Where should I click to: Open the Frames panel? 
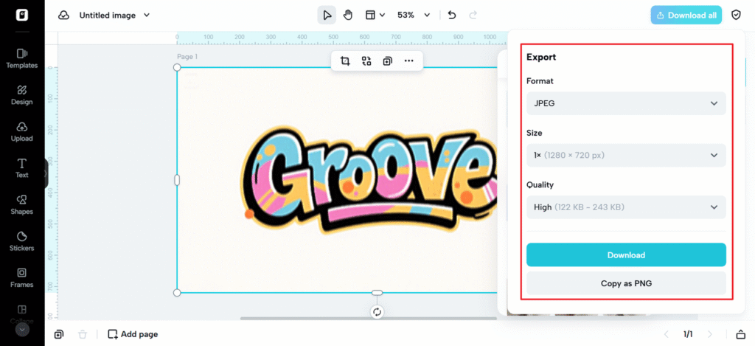pos(22,277)
